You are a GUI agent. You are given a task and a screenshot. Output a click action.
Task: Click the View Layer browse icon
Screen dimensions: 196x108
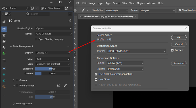43,8
